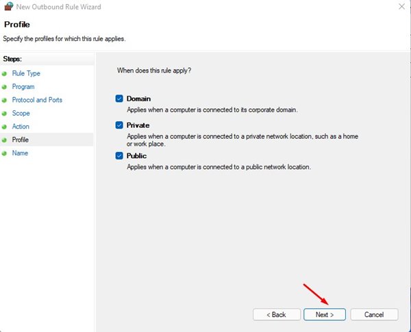Screen dimensions: 411x332
Task: Open the Program step in the sidebar
Action: [x=23, y=87]
